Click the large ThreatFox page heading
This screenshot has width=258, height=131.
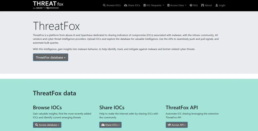56,26
